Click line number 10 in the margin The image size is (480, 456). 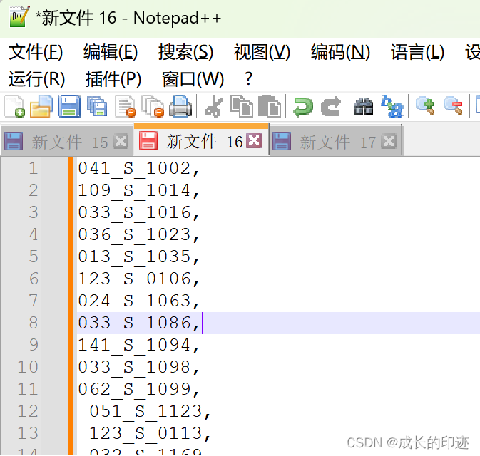pyautogui.click(x=28, y=367)
